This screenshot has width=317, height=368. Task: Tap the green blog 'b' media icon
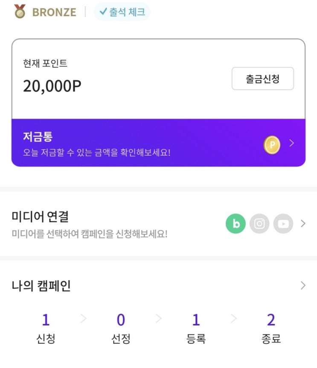pos(236,223)
